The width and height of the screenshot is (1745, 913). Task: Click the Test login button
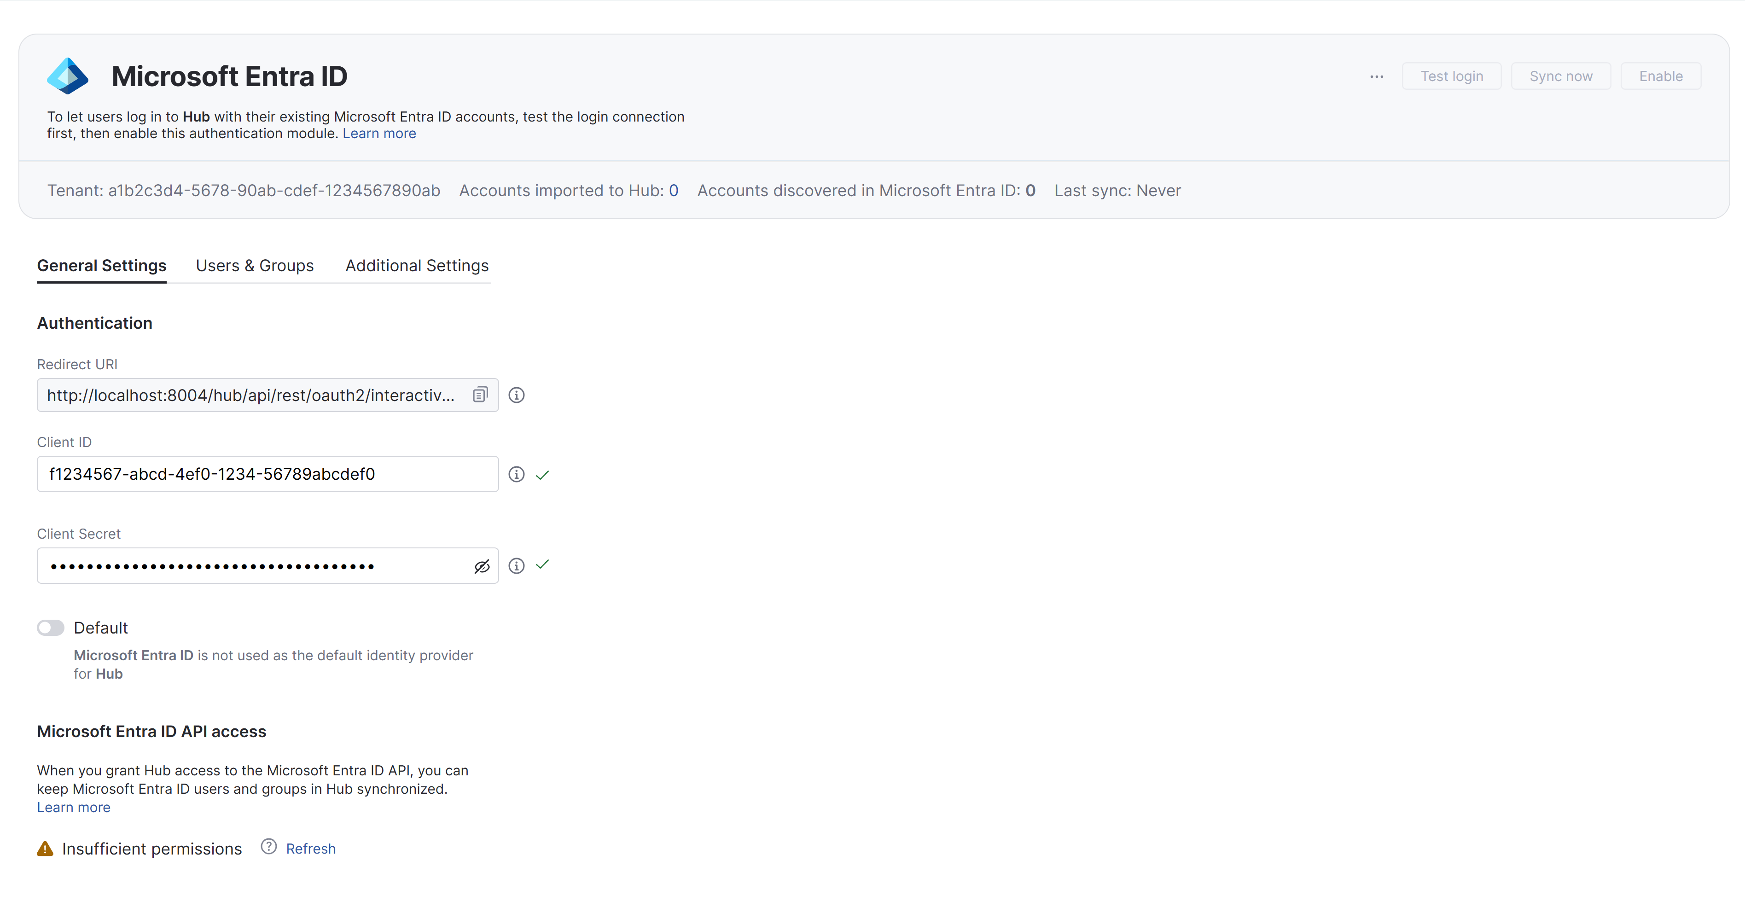1451,76
